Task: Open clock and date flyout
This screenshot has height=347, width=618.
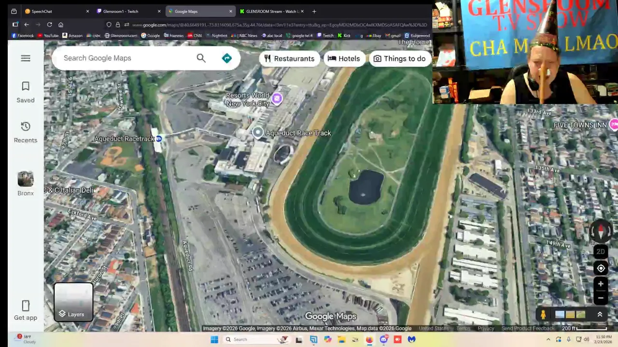Action: [603, 339]
